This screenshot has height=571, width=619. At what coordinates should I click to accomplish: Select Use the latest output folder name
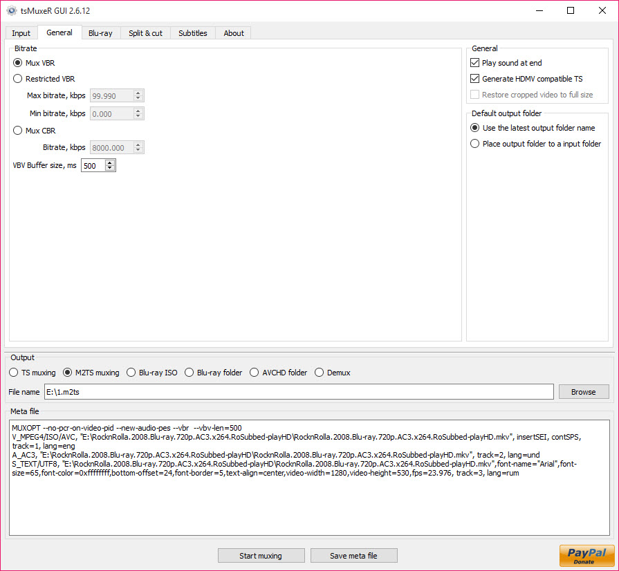[x=533, y=128]
